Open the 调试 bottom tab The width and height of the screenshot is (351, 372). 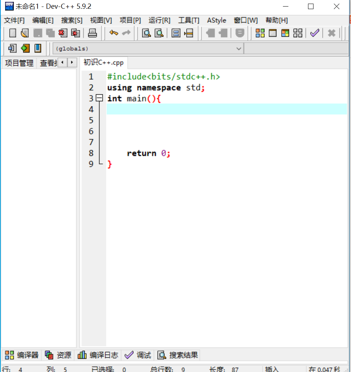click(x=138, y=355)
